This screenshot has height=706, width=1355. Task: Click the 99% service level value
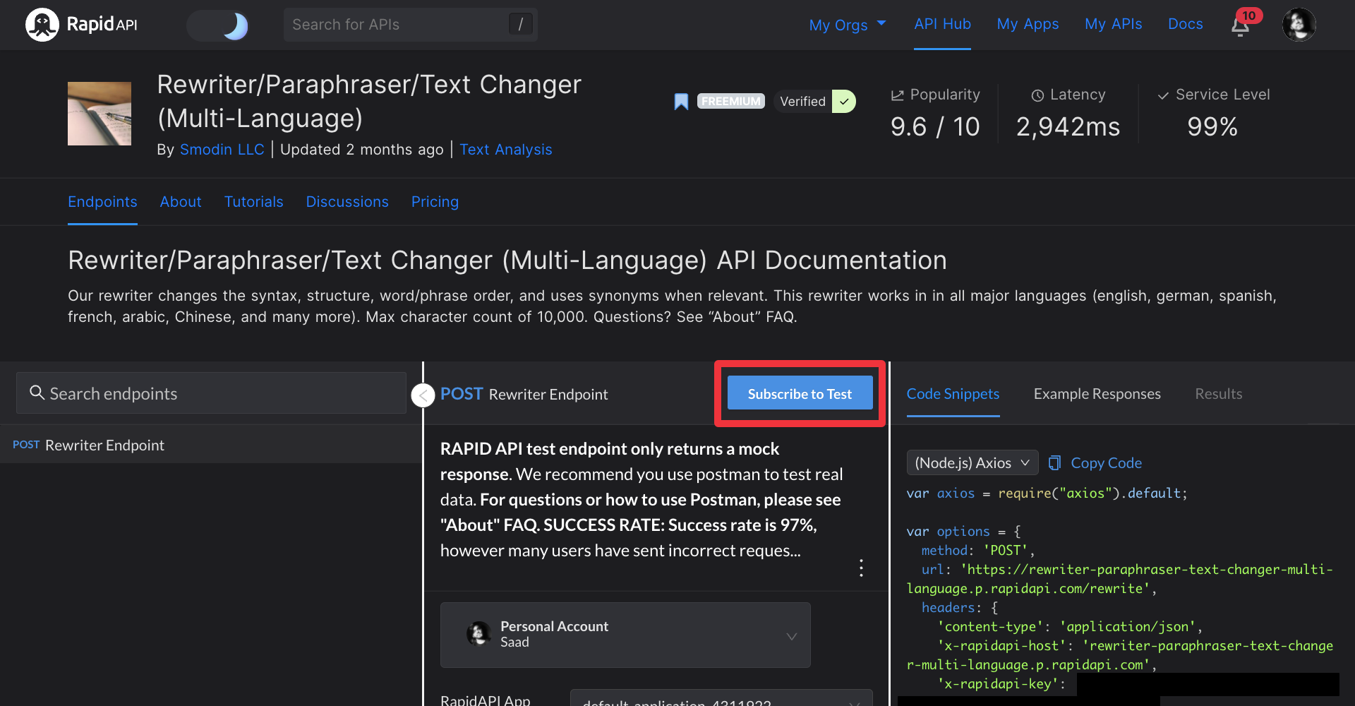click(1212, 127)
